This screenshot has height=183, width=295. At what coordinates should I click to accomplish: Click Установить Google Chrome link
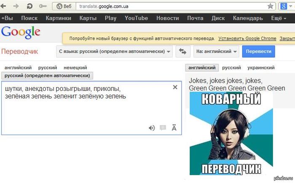tap(247, 38)
